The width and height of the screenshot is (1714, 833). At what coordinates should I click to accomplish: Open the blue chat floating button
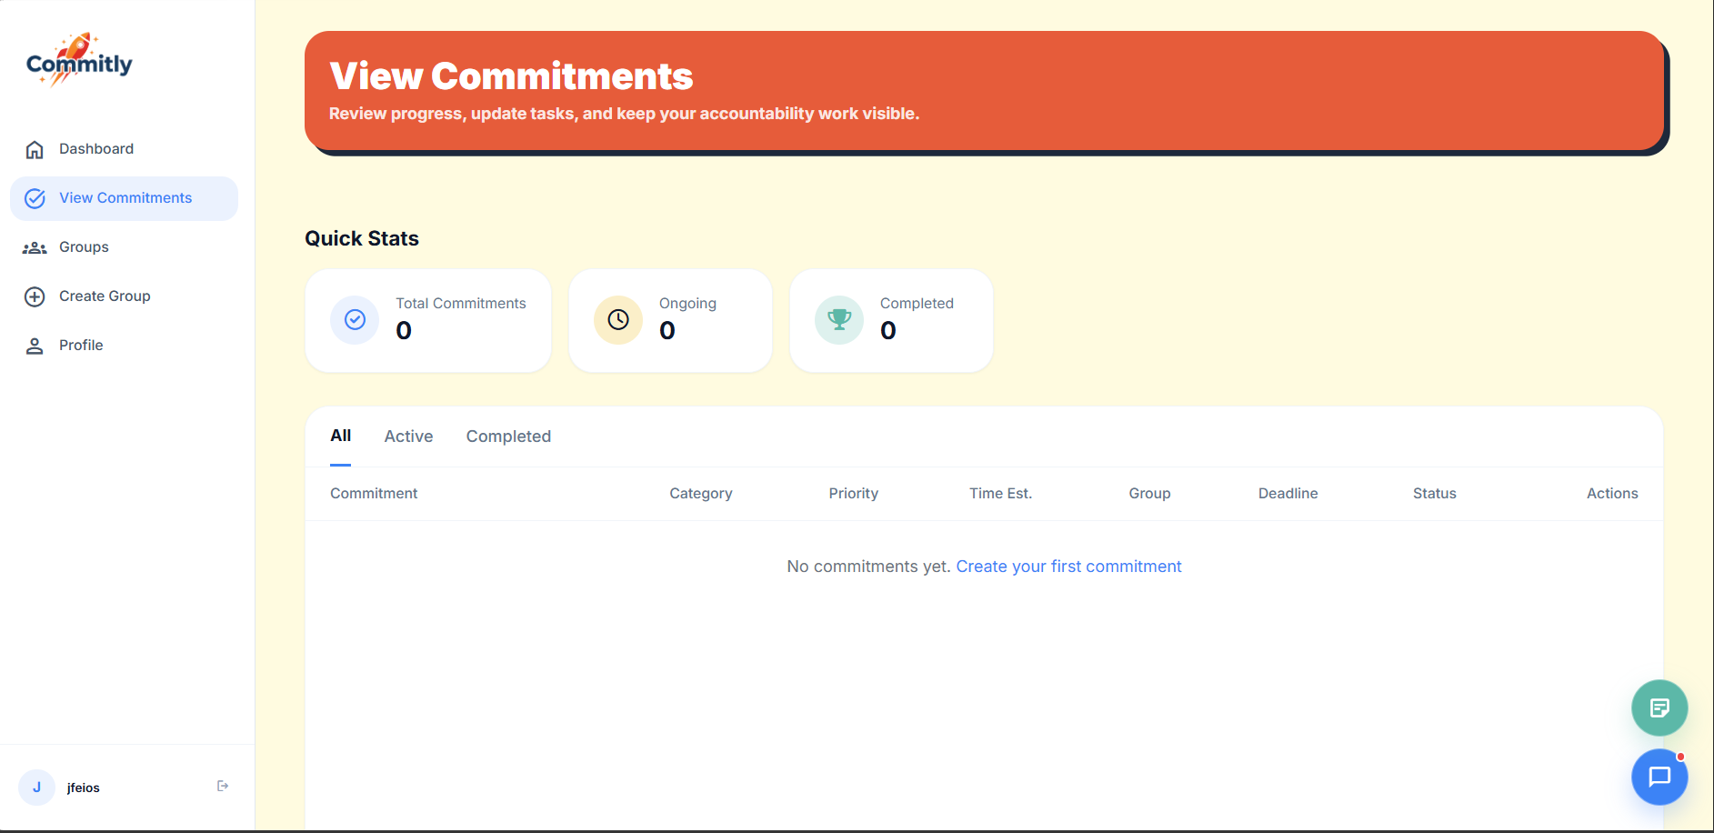pyautogui.click(x=1659, y=777)
